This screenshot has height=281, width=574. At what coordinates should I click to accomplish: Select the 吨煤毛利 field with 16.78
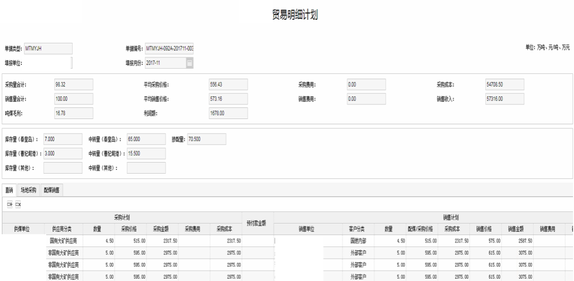click(73, 113)
